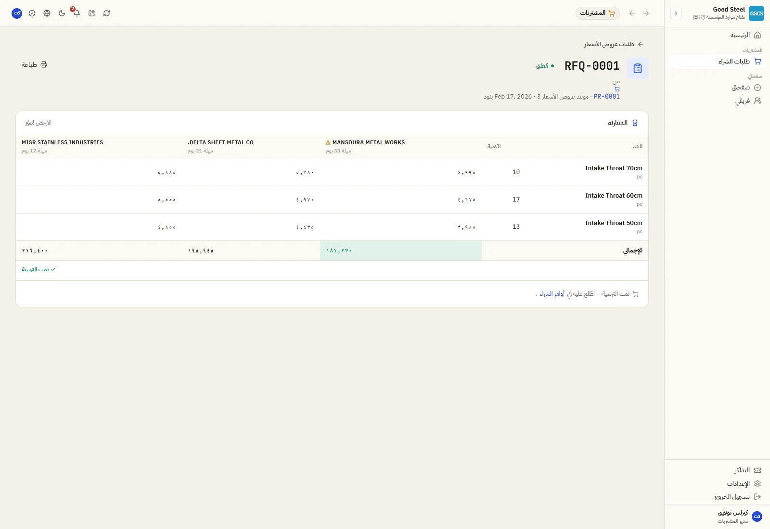The image size is (770, 529).
Task: Toggle dark mode with the moon icon
Action: point(62,13)
